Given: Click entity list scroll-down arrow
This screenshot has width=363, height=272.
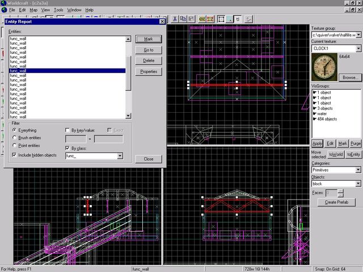Looking at the screenshot, I should pyautogui.click(x=128, y=116).
